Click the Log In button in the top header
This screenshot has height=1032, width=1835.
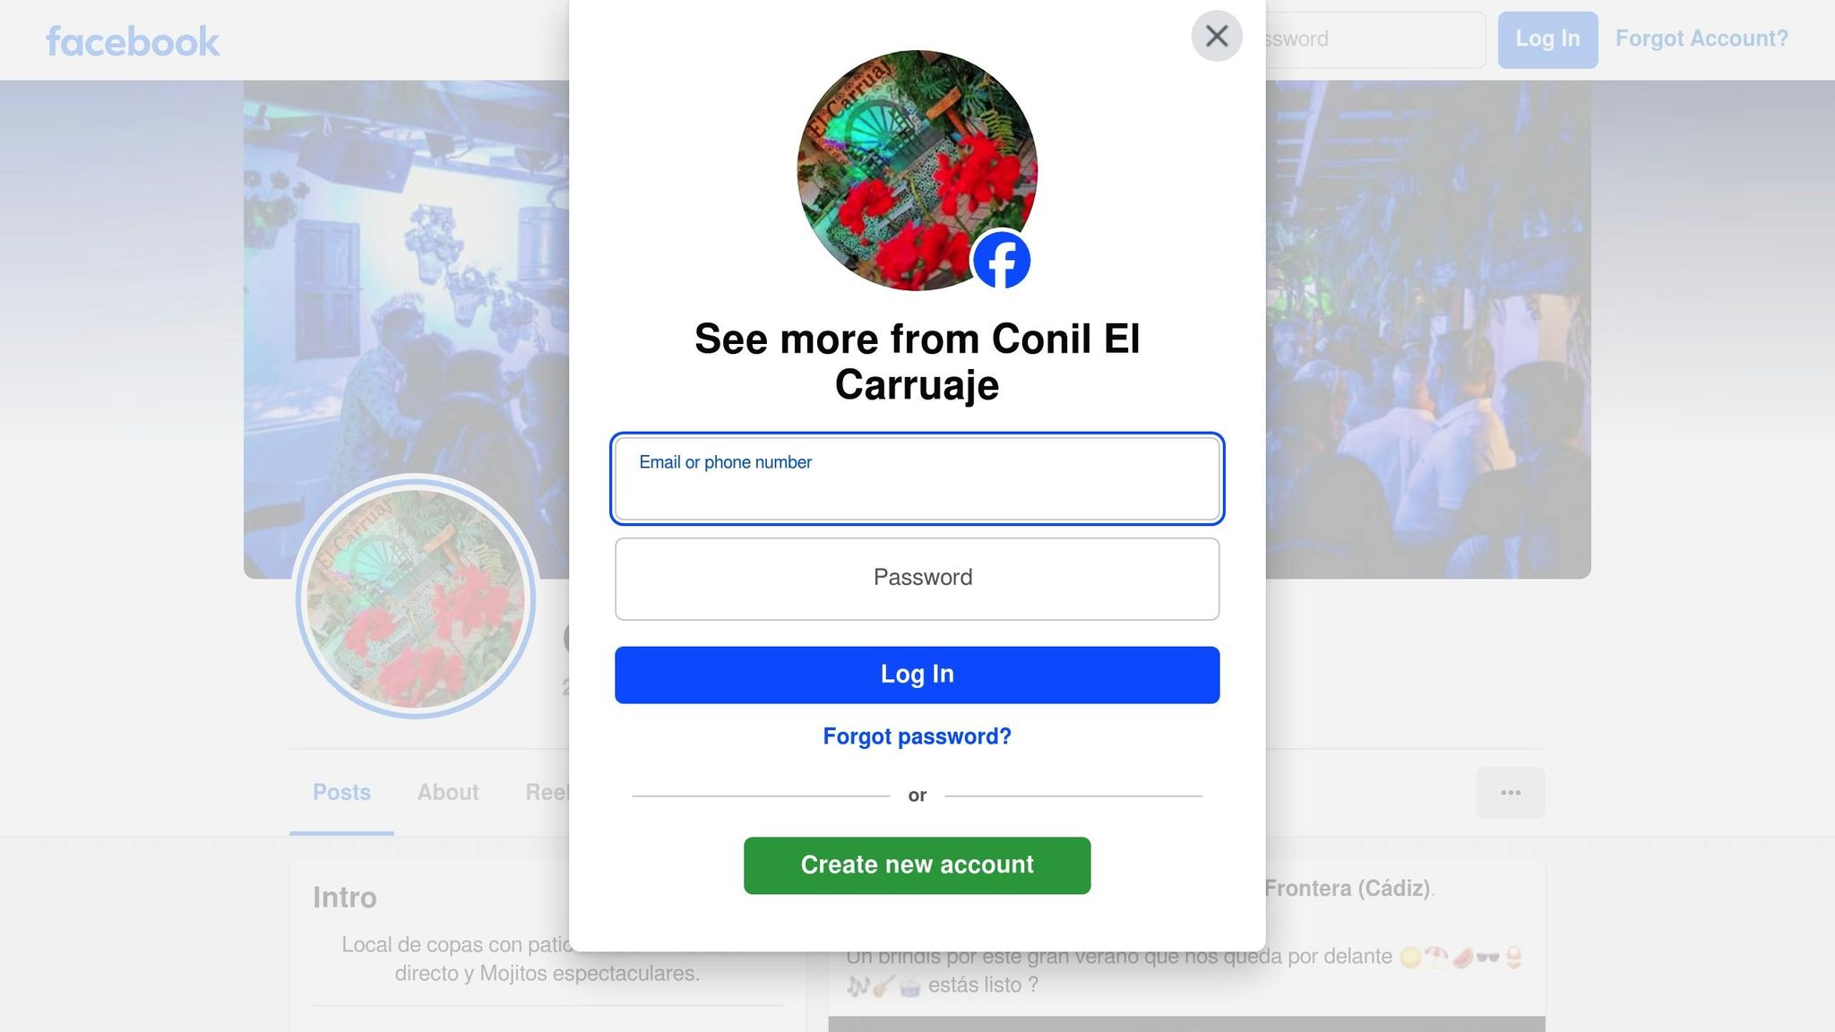coord(1547,39)
